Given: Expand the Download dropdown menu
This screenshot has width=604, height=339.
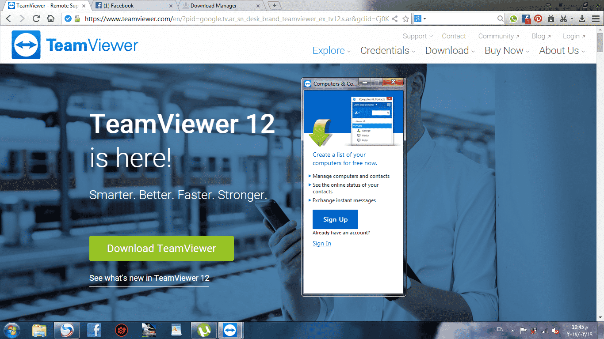Looking at the screenshot, I should point(450,51).
